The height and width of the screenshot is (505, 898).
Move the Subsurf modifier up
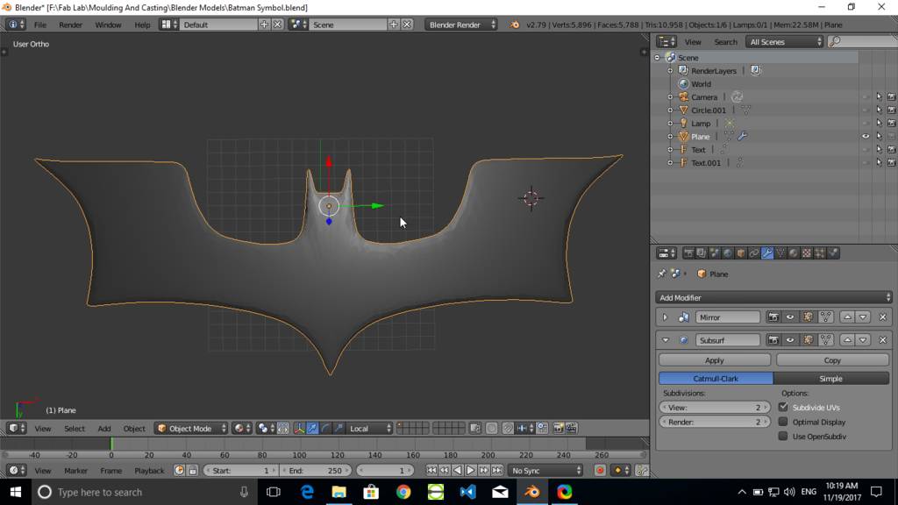coord(847,340)
